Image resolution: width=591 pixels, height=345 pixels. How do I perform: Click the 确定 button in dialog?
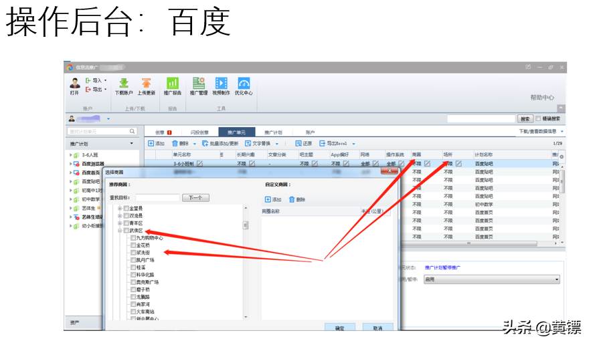tap(339, 328)
